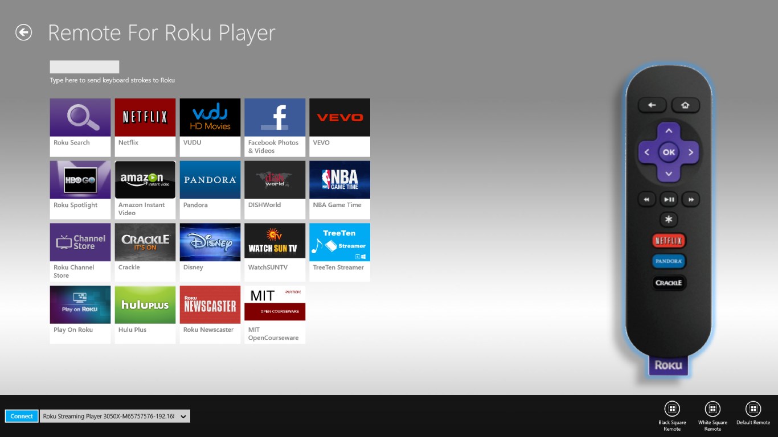Click the remote's black Crackle shortcut button
Screen dimensions: 778x437
(669, 283)
